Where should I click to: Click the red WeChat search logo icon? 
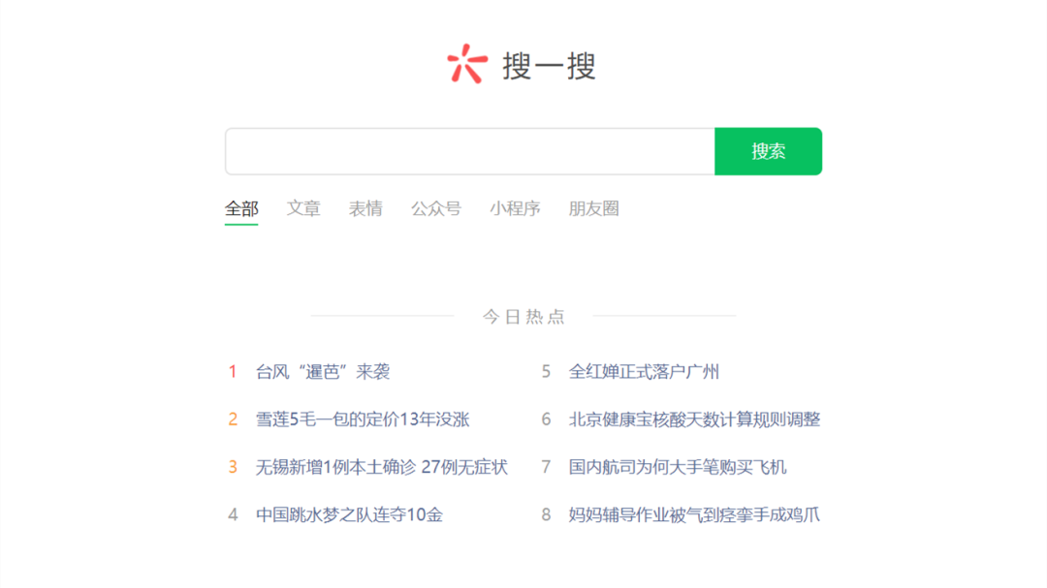click(x=468, y=65)
